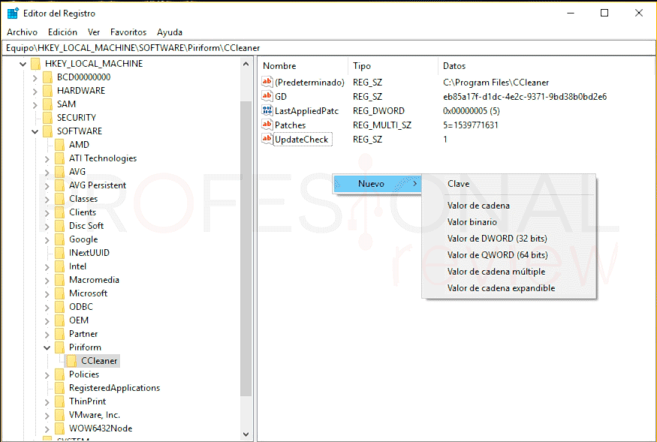Click the Datos column header
Image resolution: width=657 pixels, height=442 pixels.
[547, 66]
